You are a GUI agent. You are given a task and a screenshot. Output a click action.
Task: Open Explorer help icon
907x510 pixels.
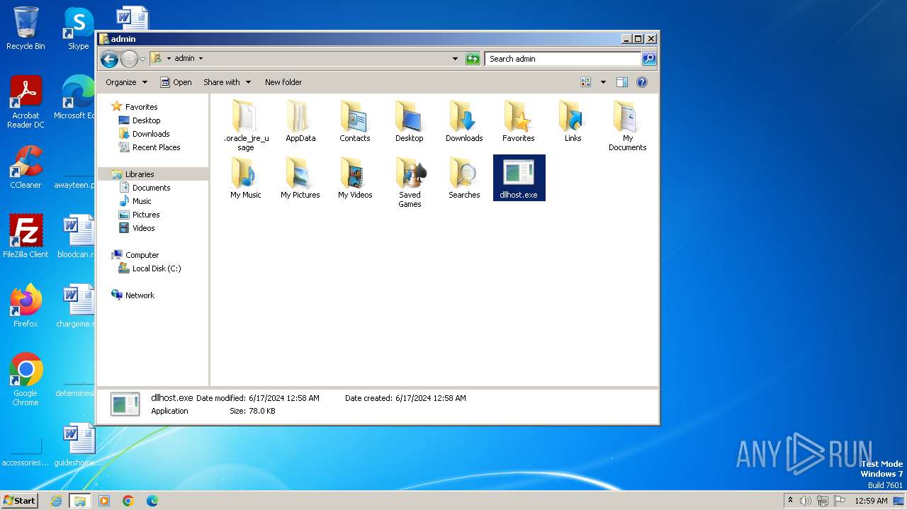click(642, 82)
